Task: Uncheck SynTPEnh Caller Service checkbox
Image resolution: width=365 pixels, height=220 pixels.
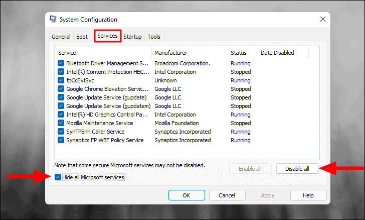Action: coord(61,132)
